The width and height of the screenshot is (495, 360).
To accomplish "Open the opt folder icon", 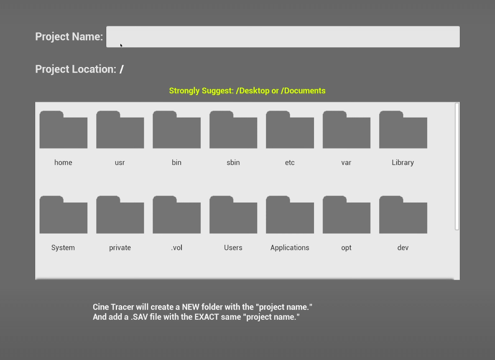I will 346,215.
